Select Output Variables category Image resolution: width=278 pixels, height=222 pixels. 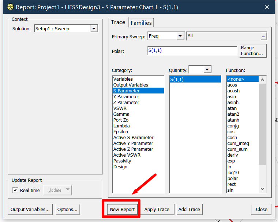[x=138, y=85]
